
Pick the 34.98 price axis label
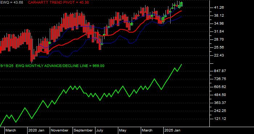pos(219,24)
